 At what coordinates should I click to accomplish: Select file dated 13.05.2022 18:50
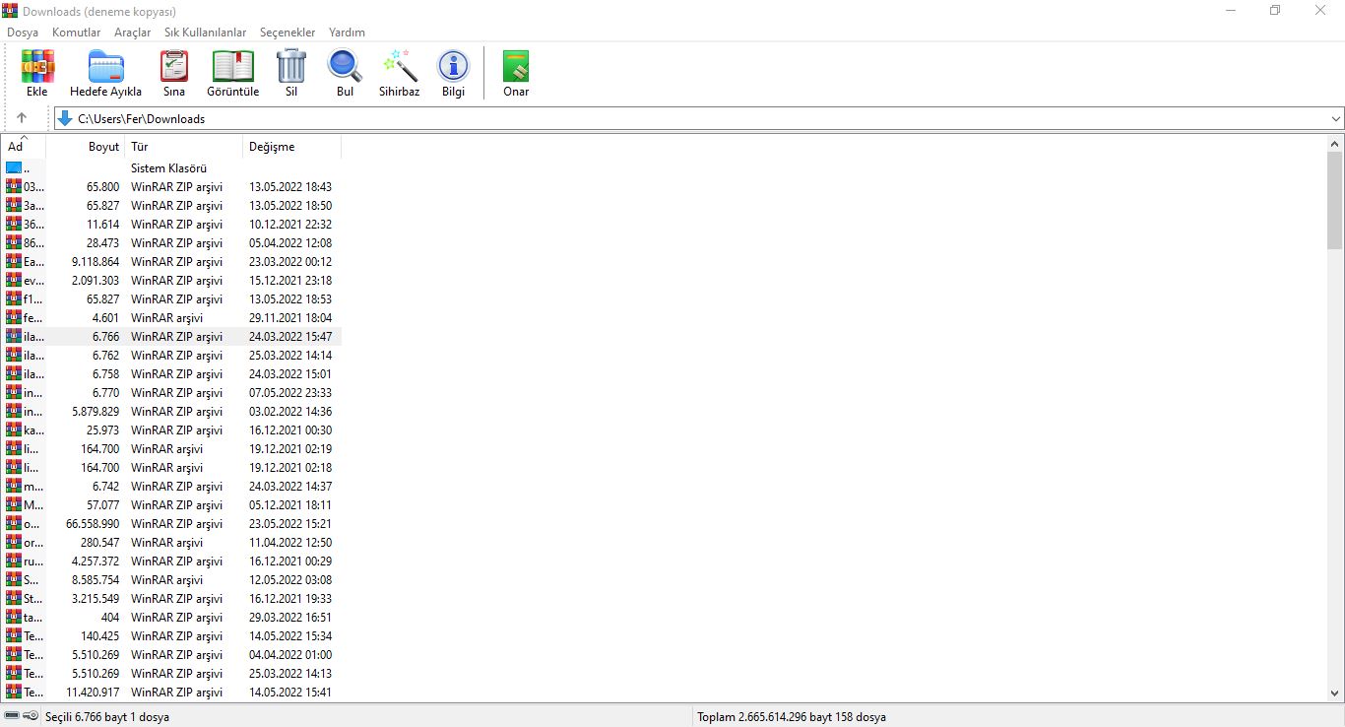click(171, 206)
